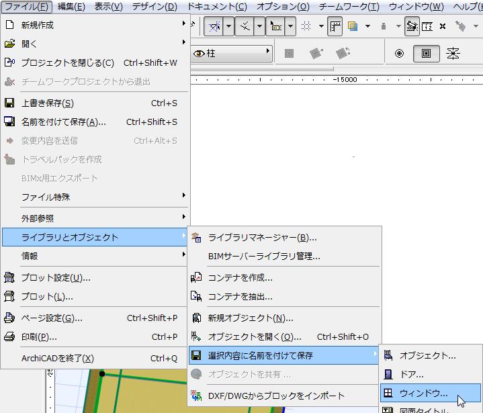Expand the ファイル特殊 submenu
The width and height of the screenshot is (483, 413).
pos(95,197)
